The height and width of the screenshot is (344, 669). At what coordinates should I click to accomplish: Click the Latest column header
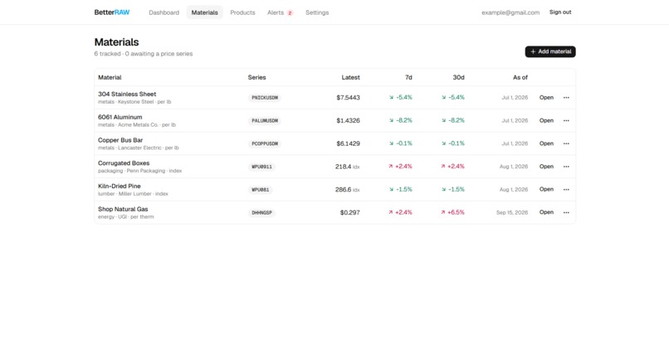pyautogui.click(x=351, y=78)
